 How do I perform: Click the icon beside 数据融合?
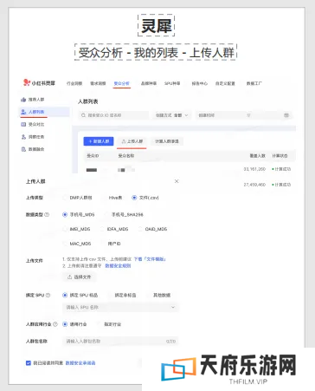[23, 149]
